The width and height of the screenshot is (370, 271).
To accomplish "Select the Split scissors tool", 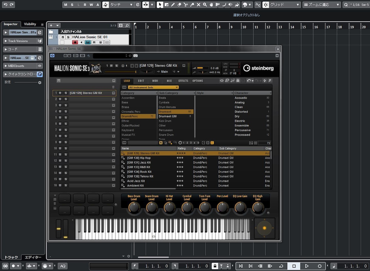I will click(186, 5).
